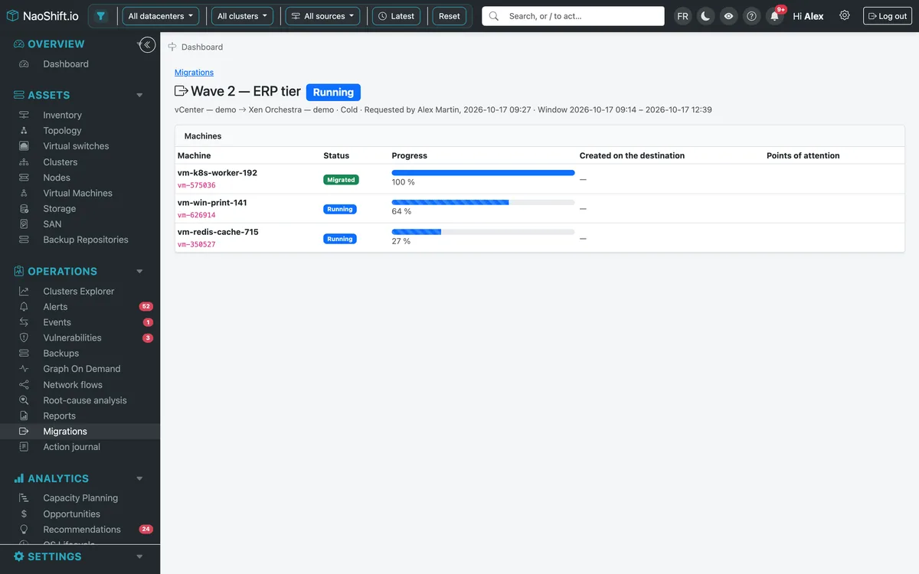
Task: Click the Alerts bell icon in sidebar
Action: (25, 307)
